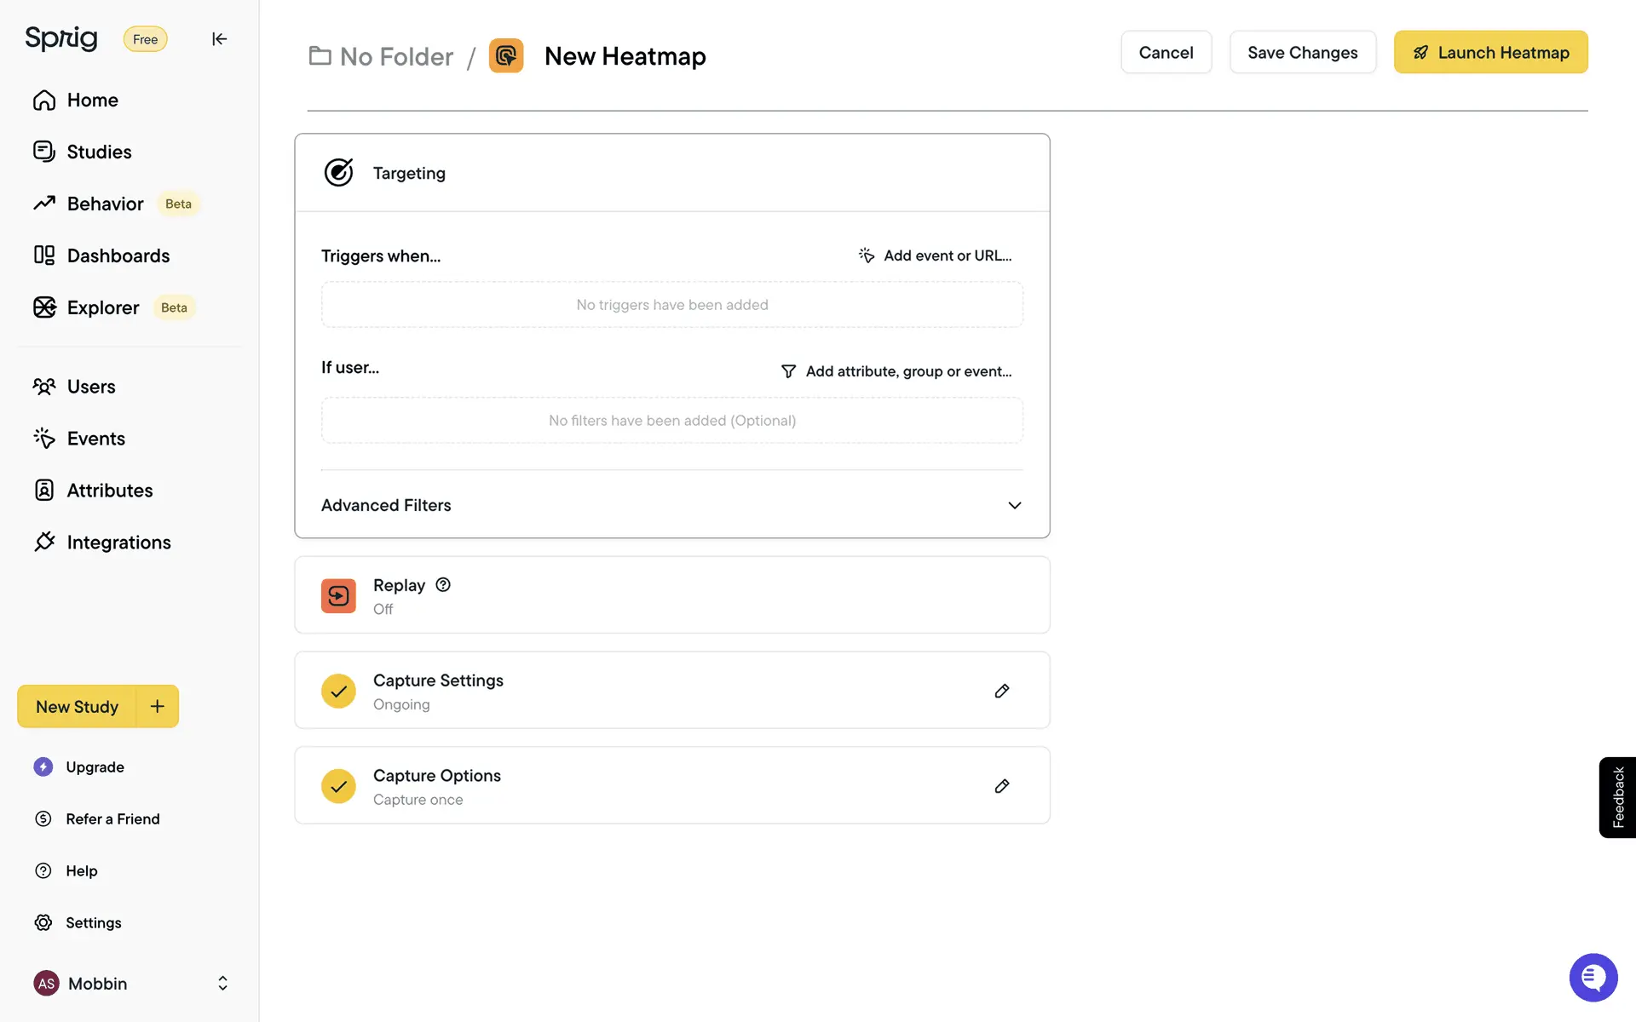
Task: Go to Studies in sidebar
Action: pyautogui.click(x=99, y=152)
